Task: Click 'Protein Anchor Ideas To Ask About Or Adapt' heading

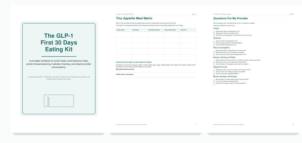Action: point(134,62)
